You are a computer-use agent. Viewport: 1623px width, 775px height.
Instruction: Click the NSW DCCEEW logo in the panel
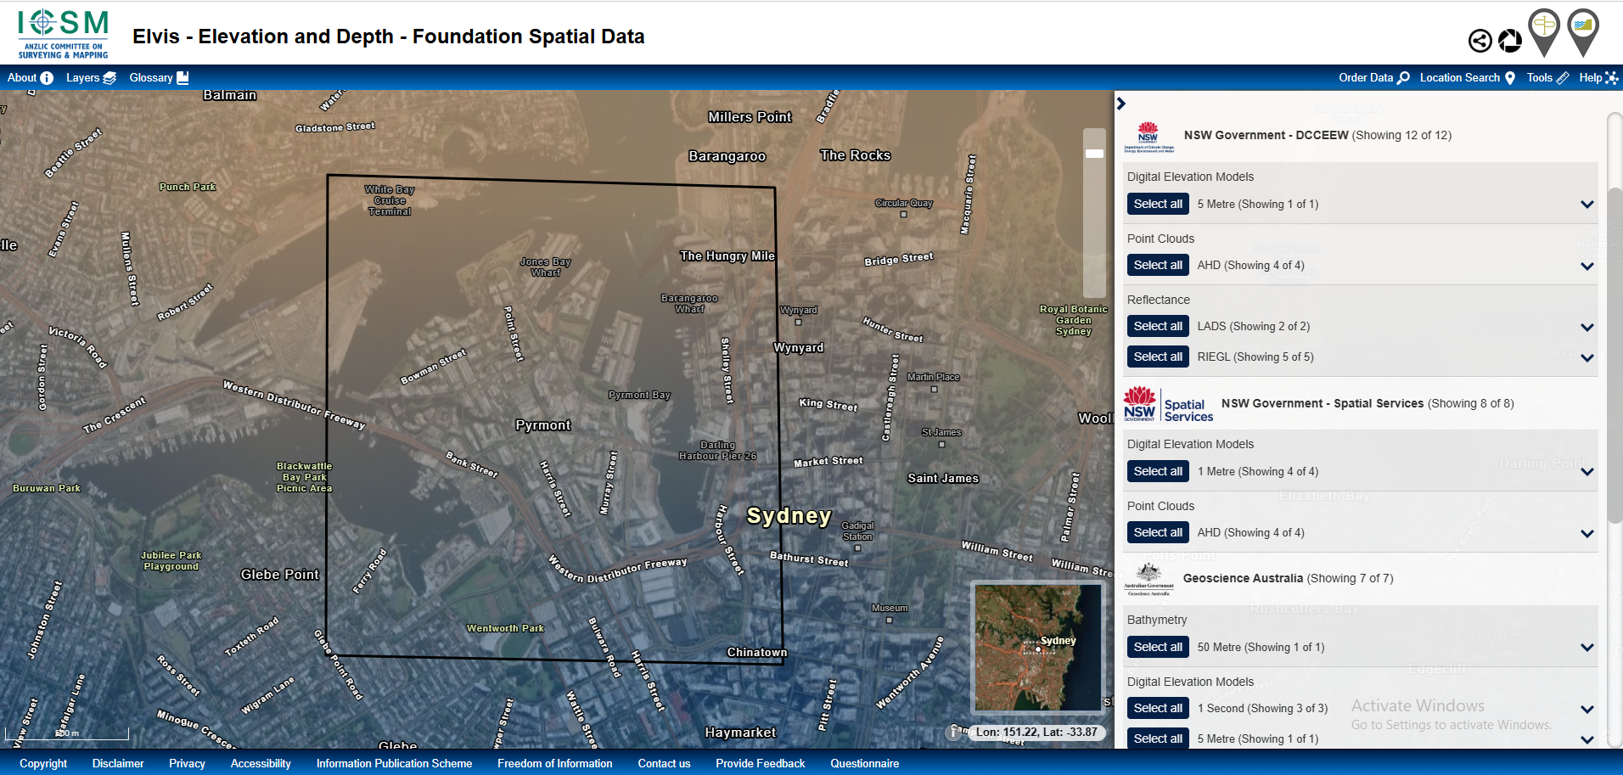[x=1148, y=136]
